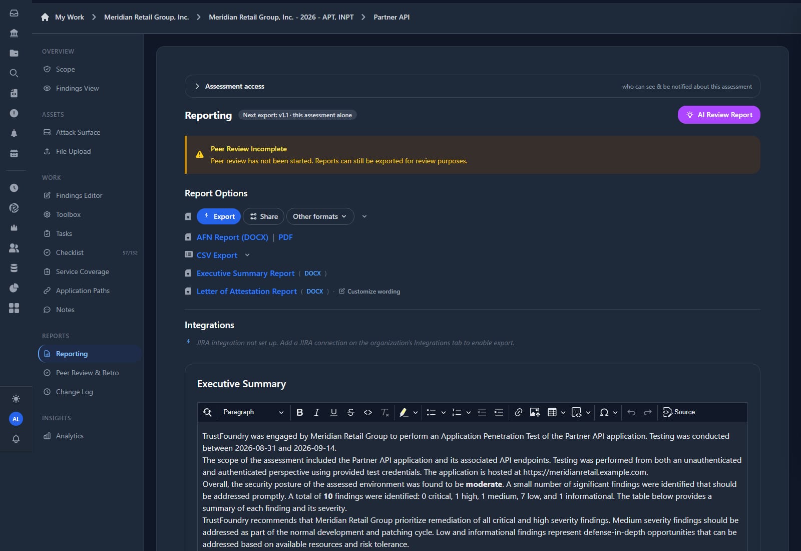Open the highlight color dropdown arrow

(416, 412)
